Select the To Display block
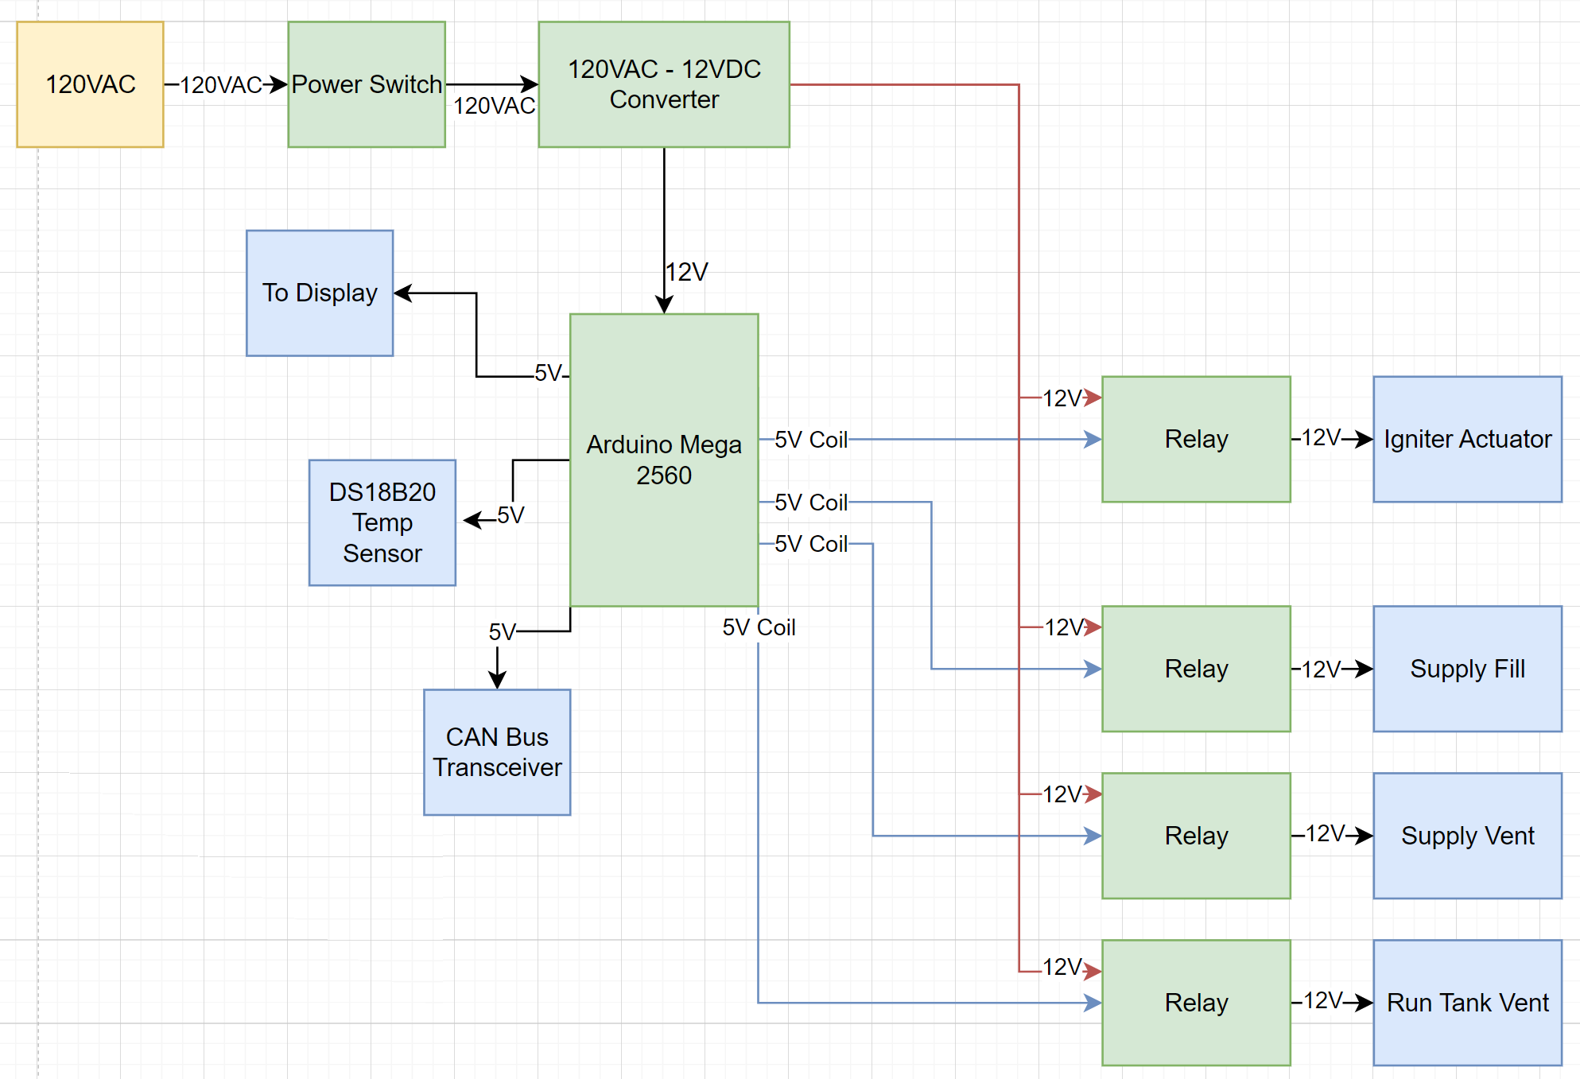 (x=319, y=293)
